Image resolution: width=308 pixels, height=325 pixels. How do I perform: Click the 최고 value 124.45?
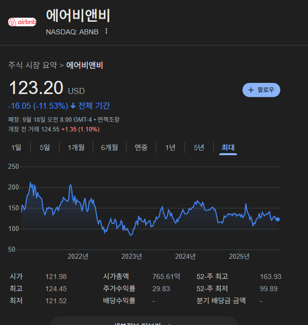56,289
